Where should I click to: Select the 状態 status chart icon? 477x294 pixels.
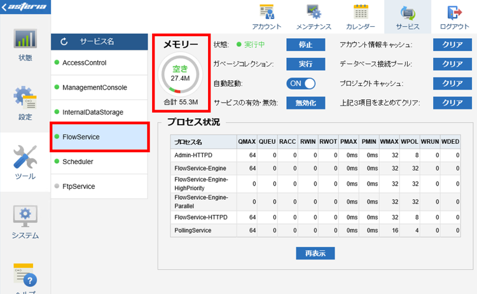[25, 39]
